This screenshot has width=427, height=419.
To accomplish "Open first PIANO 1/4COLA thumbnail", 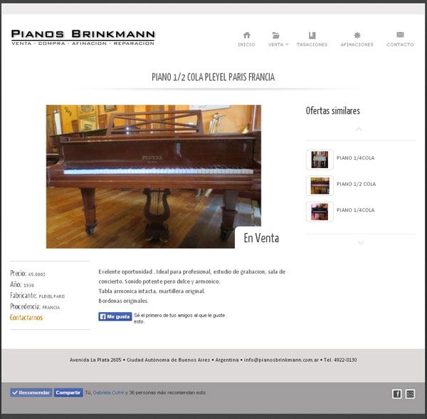I will tap(320, 160).
